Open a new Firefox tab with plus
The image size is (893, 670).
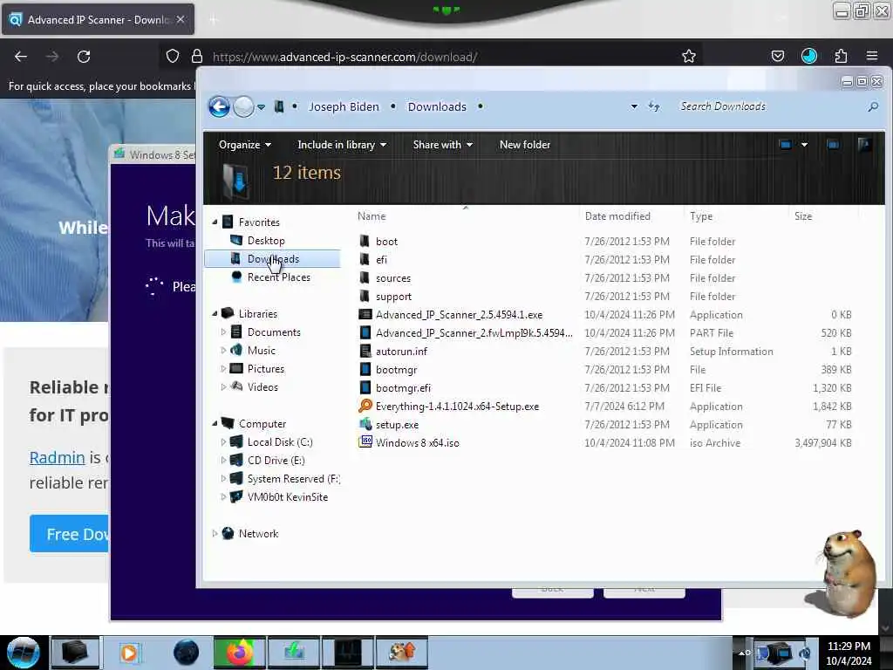214,20
